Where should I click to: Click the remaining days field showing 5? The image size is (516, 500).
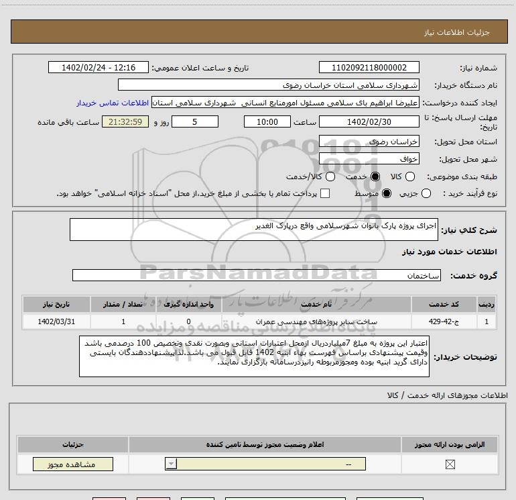[195, 121]
